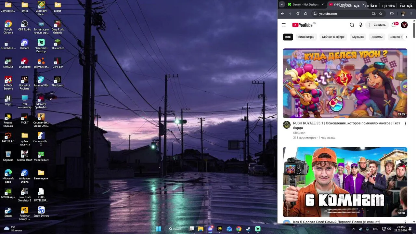Select the Discord desktop shortcut

(x=25, y=44)
